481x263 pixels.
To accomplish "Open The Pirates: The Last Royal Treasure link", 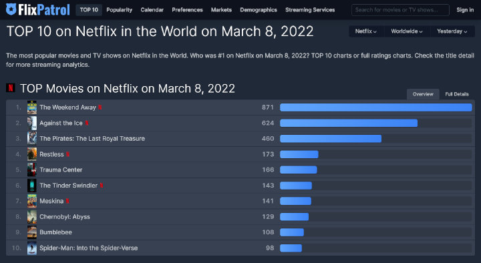I will pyautogui.click(x=92, y=139).
